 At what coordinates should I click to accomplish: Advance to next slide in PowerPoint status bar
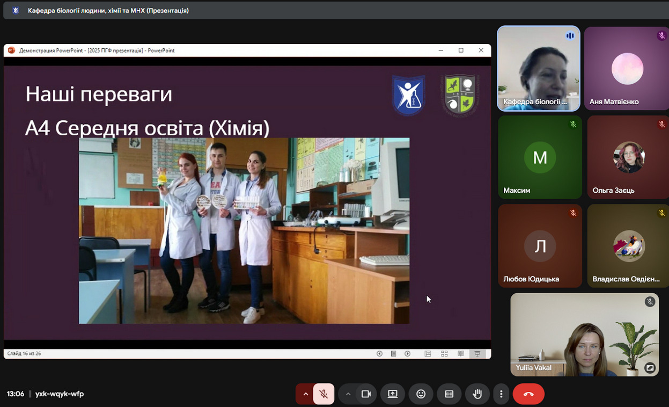coord(408,354)
